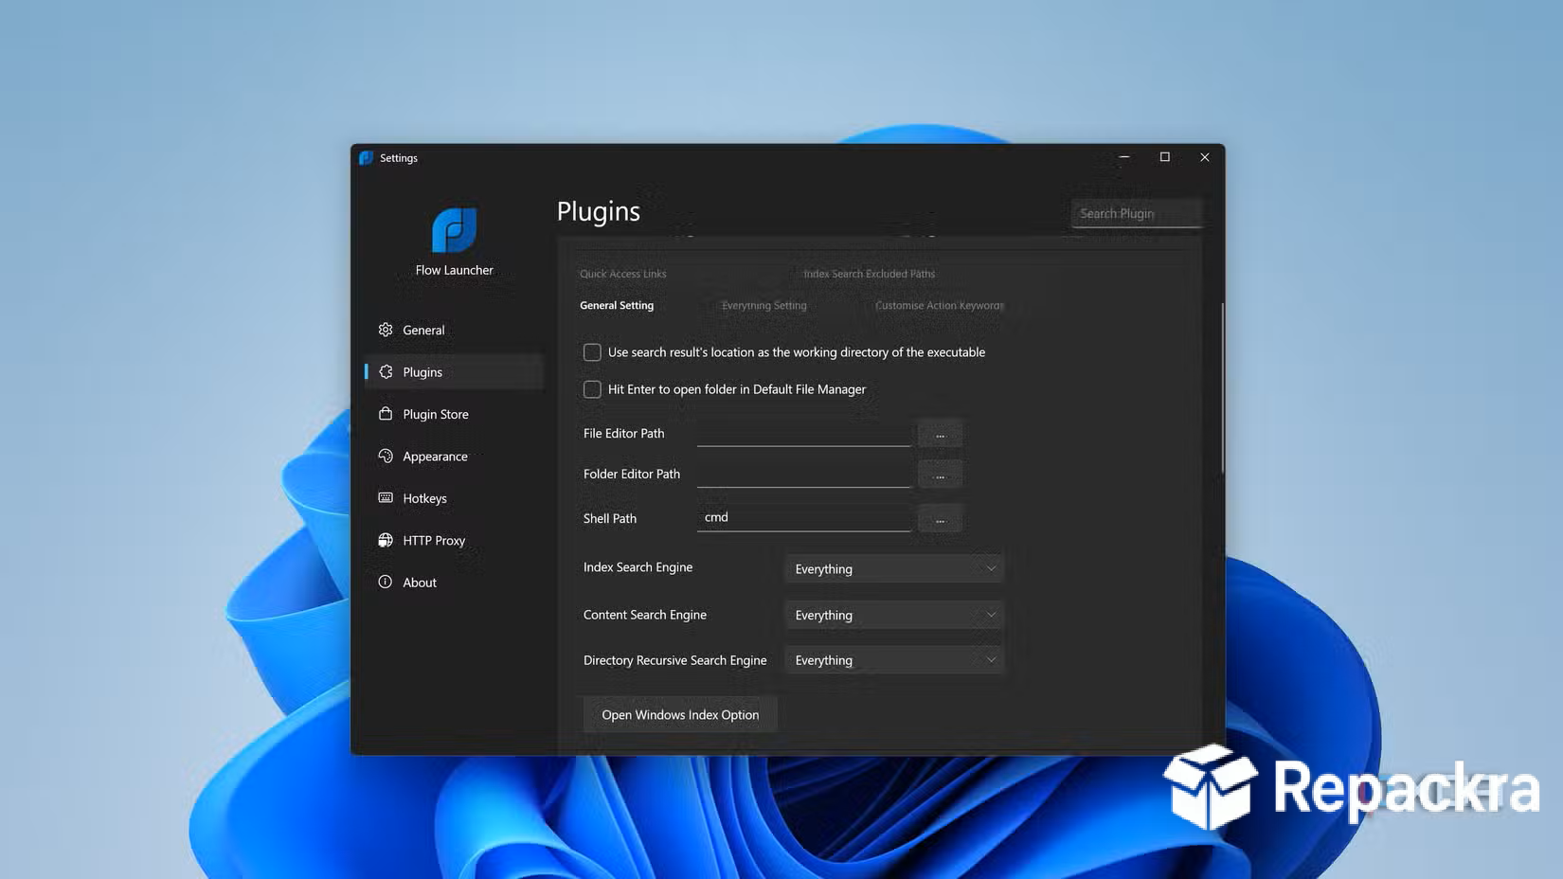Browse for the Folder Editor Path

point(940,475)
